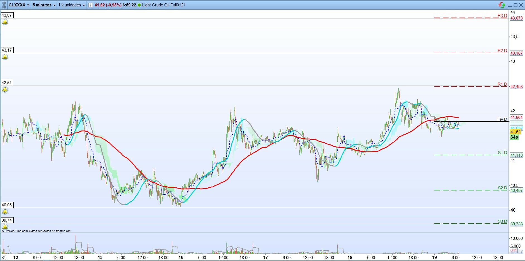This screenshot has height=261, width=525.
Task: Click the instrument info icon
Action: pos(91,5)
